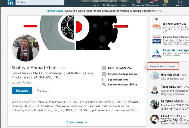Viewport: 189px width, 128px height.
Task: Expand the Show more profile summary
Action: [x=77, y=122]
